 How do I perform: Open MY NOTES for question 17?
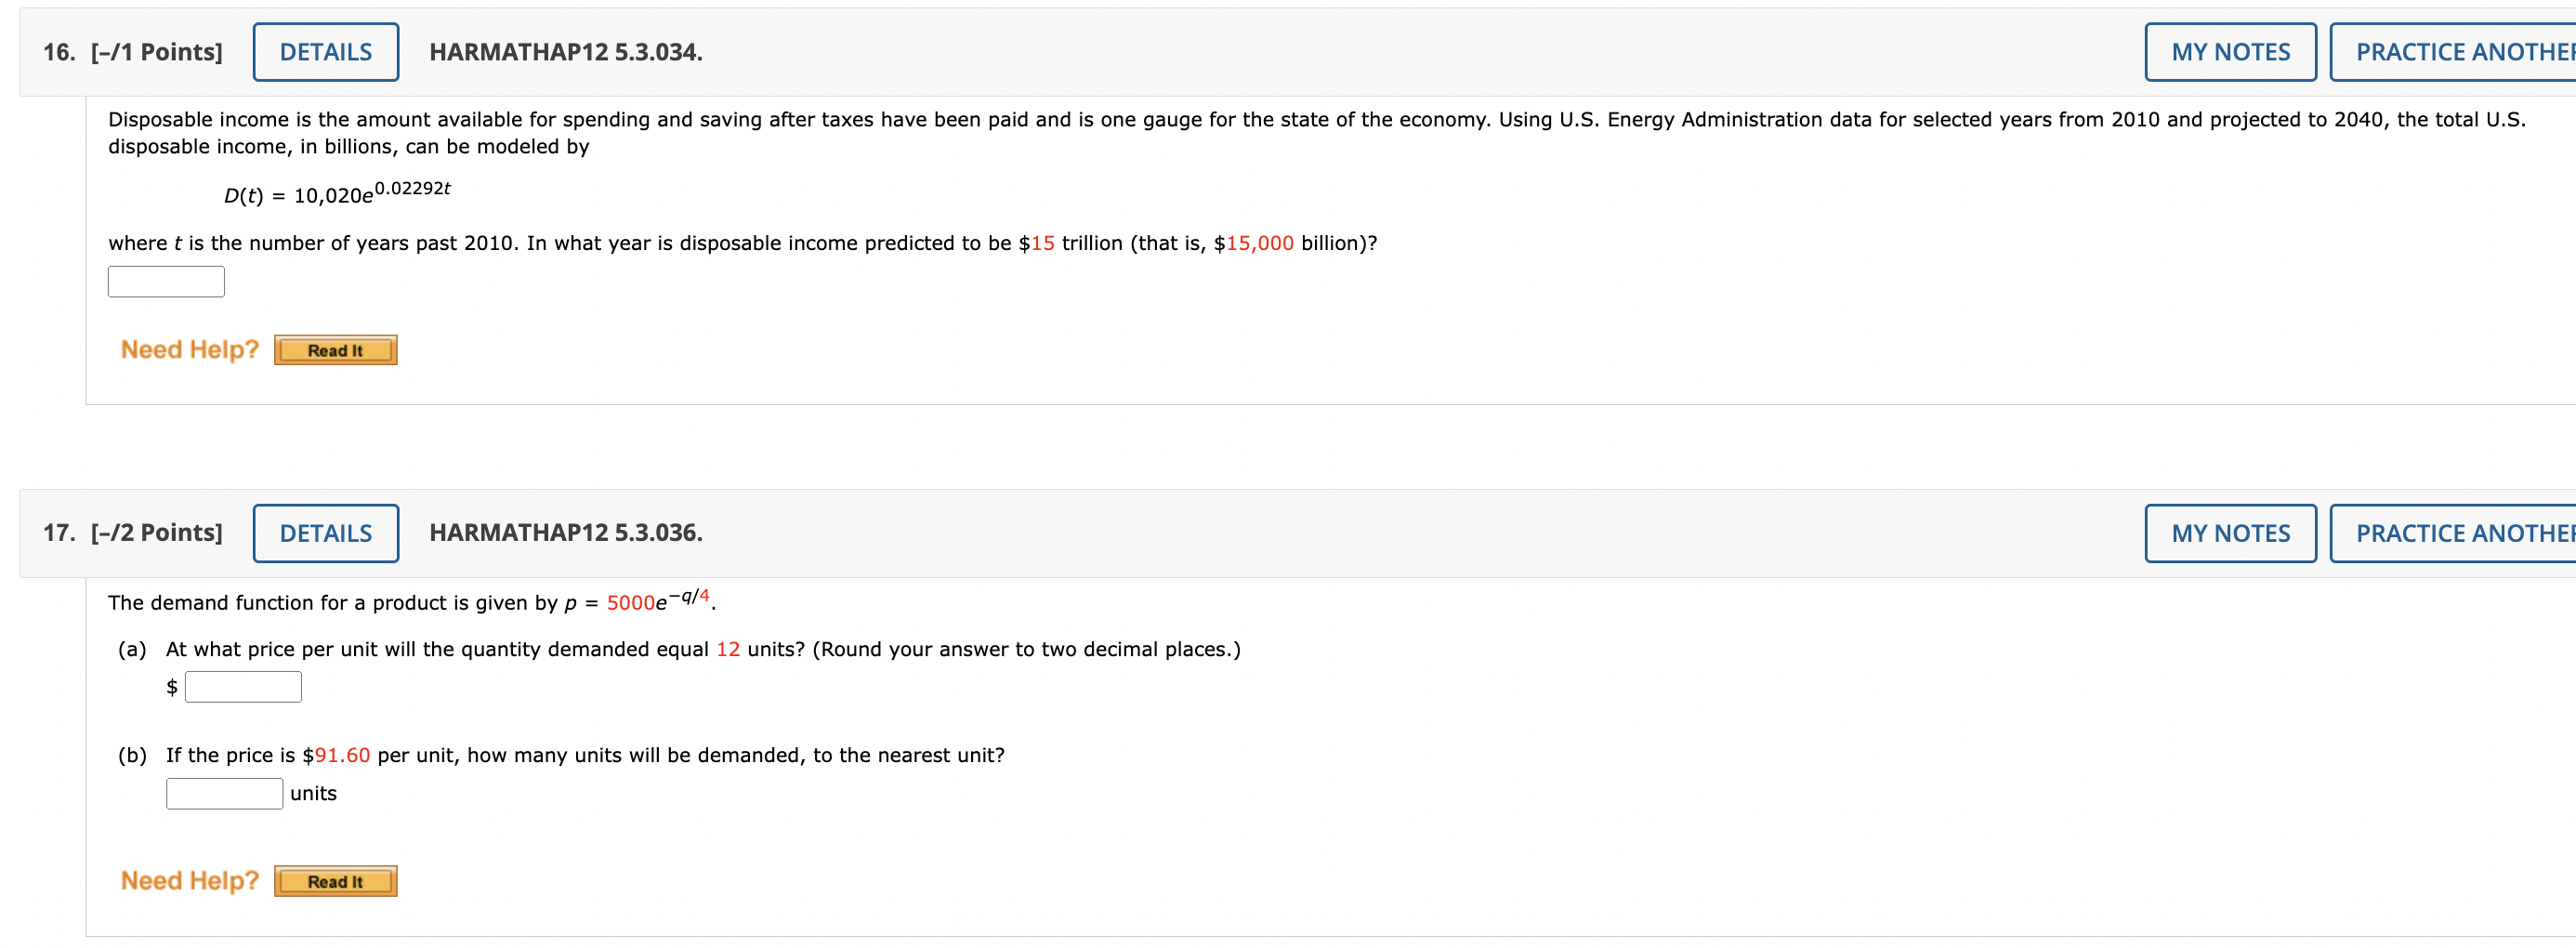[x=2229, y=533]
